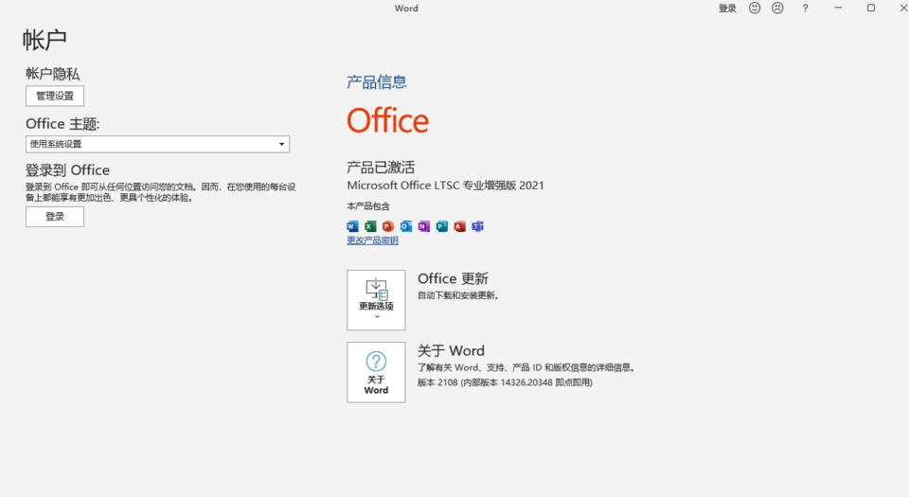Open the 关于 Word about button

coord(376,372)
